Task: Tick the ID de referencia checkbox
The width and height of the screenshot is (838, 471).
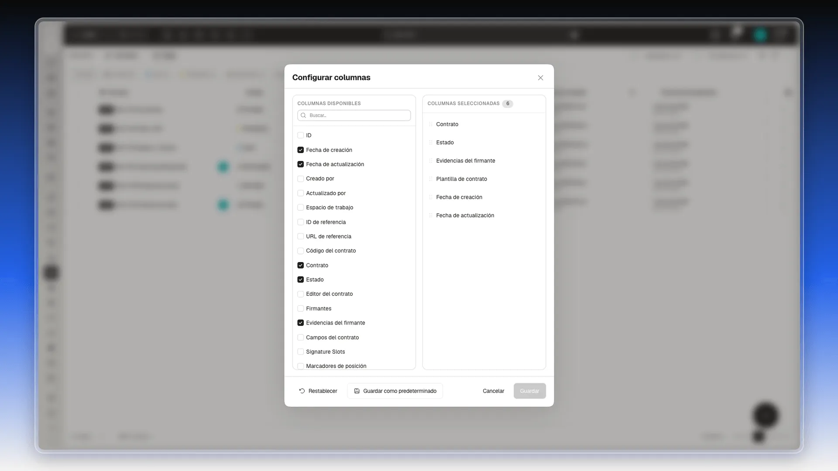Action: (300, 222)
